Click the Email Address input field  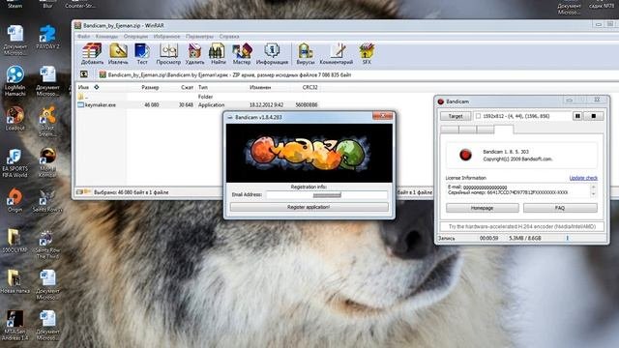point(327,194)
